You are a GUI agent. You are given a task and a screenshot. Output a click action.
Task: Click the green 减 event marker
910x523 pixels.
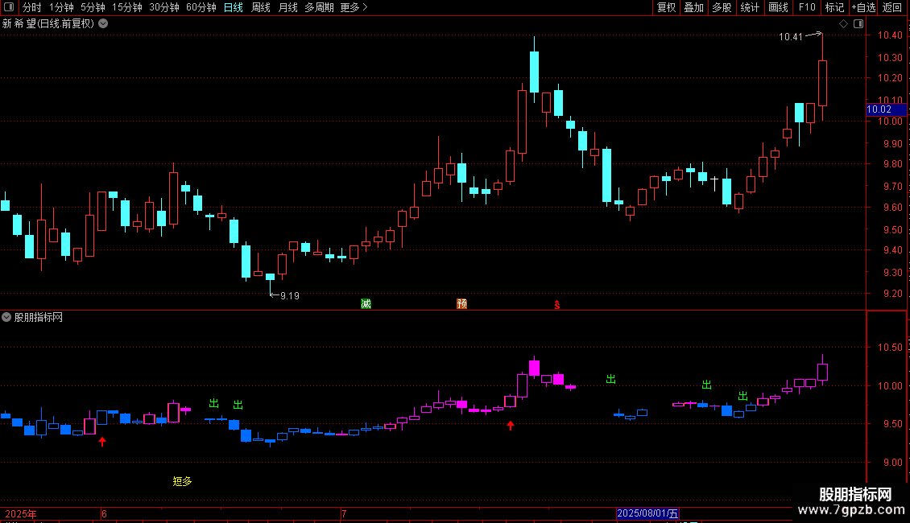point(366,304)
